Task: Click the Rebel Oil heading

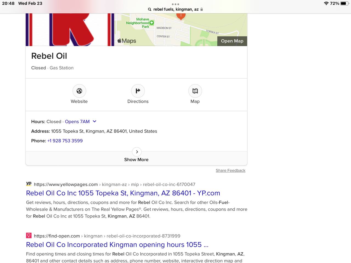Action: [49, 56]
